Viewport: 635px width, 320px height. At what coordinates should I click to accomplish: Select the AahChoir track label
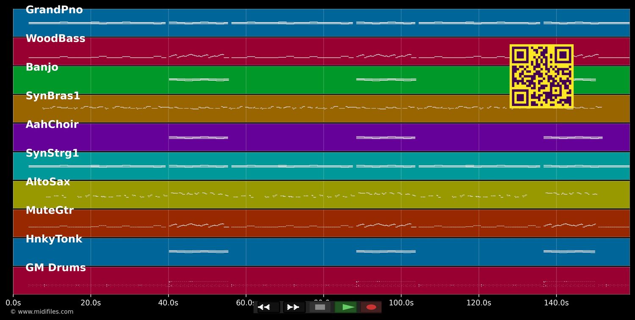pos(52,125)
